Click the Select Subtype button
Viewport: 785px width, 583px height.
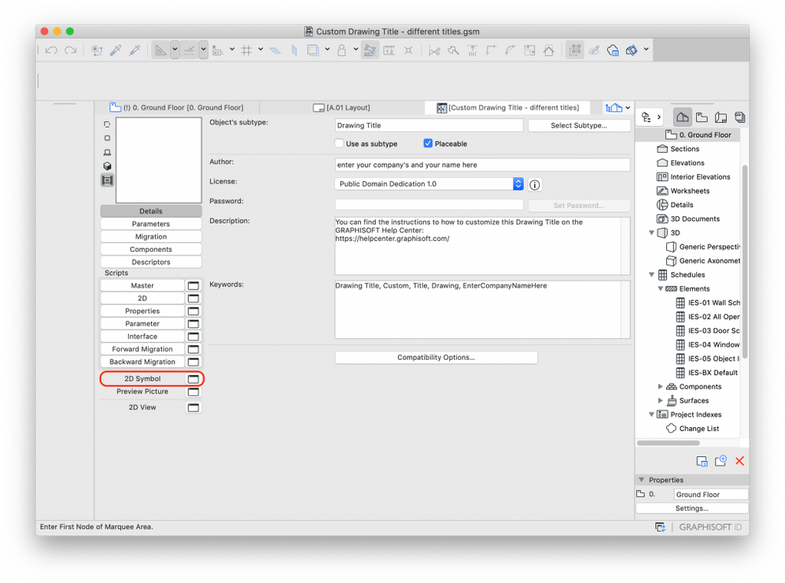pos(579,126)
